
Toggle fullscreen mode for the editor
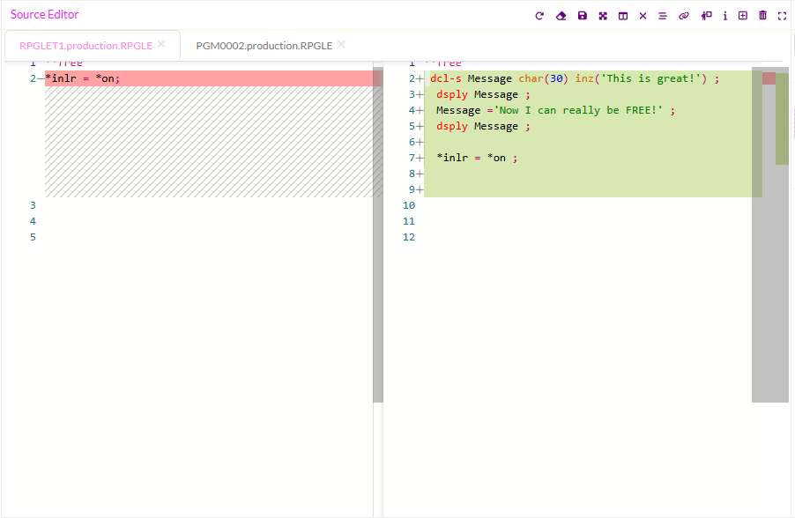coord(782,16)
